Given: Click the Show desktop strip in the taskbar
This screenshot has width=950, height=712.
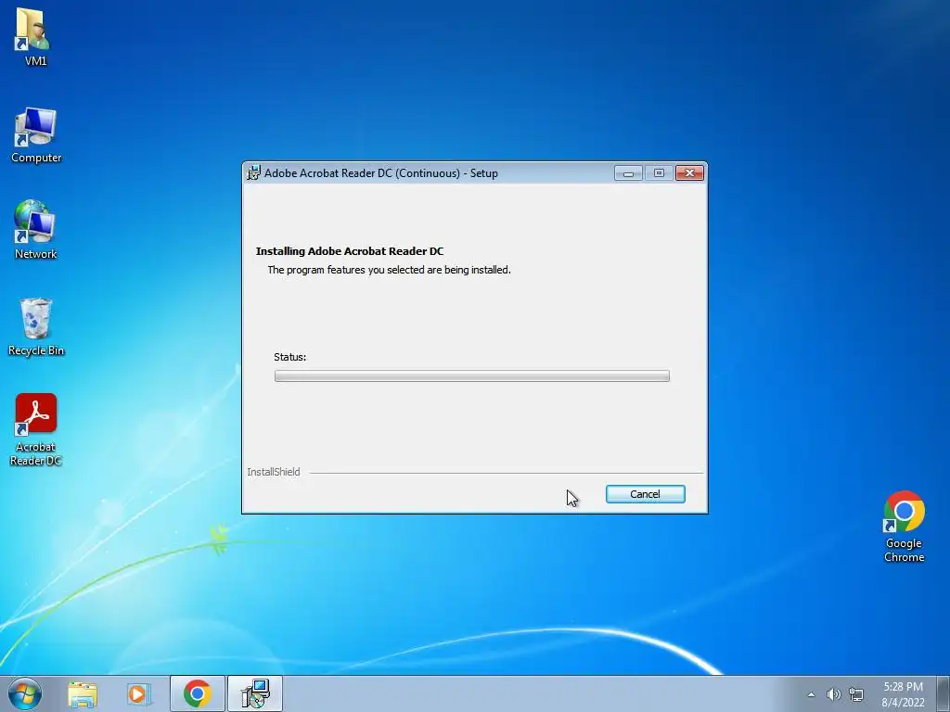Looking at the screenshot, I should coord(943,693).
